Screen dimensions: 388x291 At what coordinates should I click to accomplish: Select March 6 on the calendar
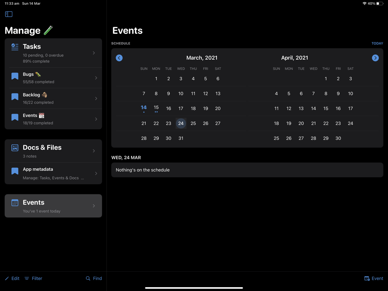218,79
